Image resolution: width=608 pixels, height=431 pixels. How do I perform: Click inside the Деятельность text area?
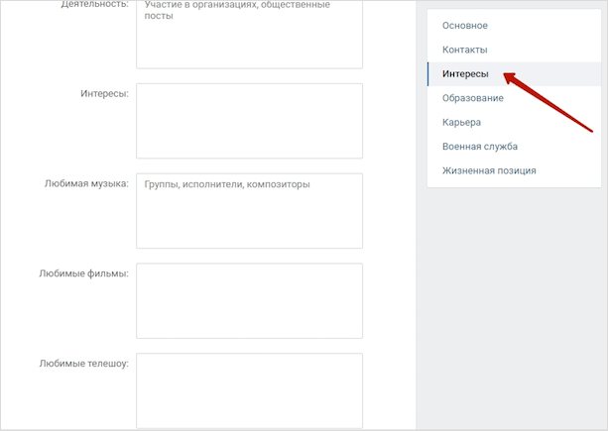click(249, 34)
